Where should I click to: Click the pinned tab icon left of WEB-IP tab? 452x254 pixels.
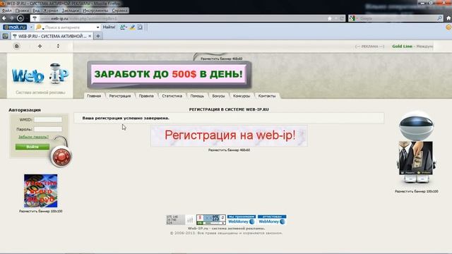click(x=5, y=36)
